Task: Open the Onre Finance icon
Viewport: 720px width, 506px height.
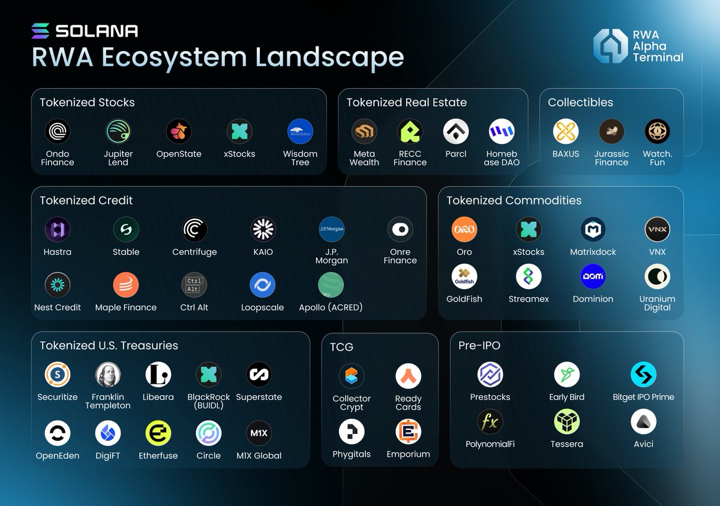Action: [x=400, y=230]
